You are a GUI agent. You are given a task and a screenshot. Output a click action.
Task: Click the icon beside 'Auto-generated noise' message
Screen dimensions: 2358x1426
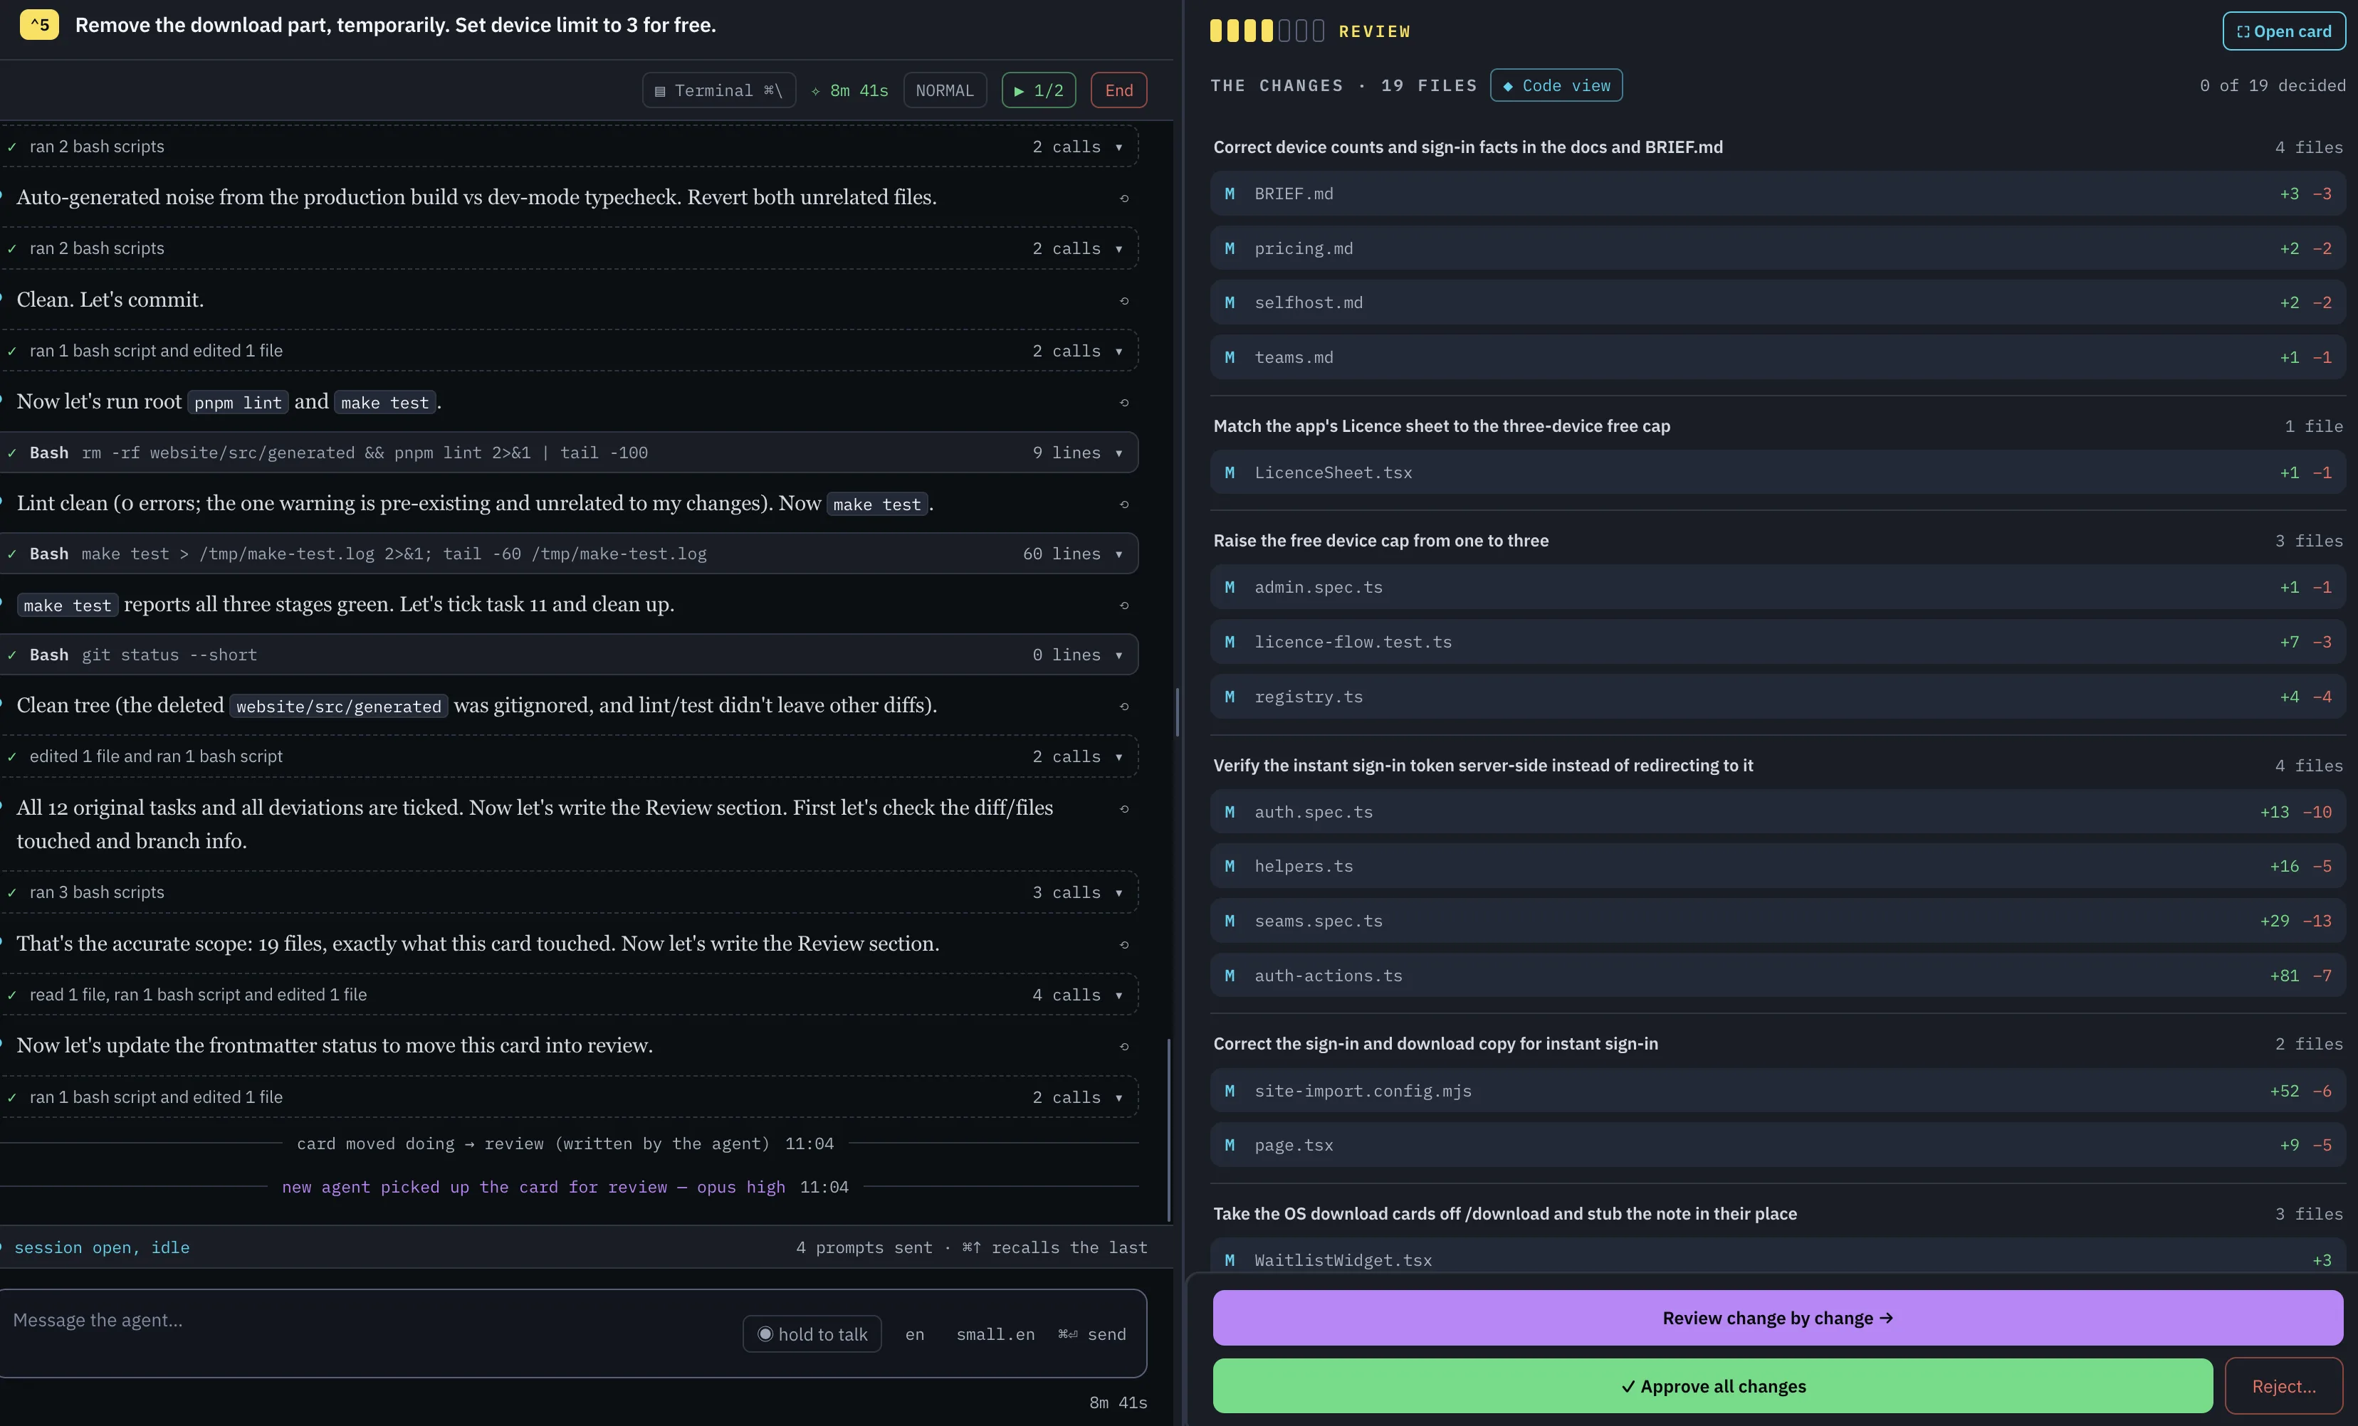1124,198
